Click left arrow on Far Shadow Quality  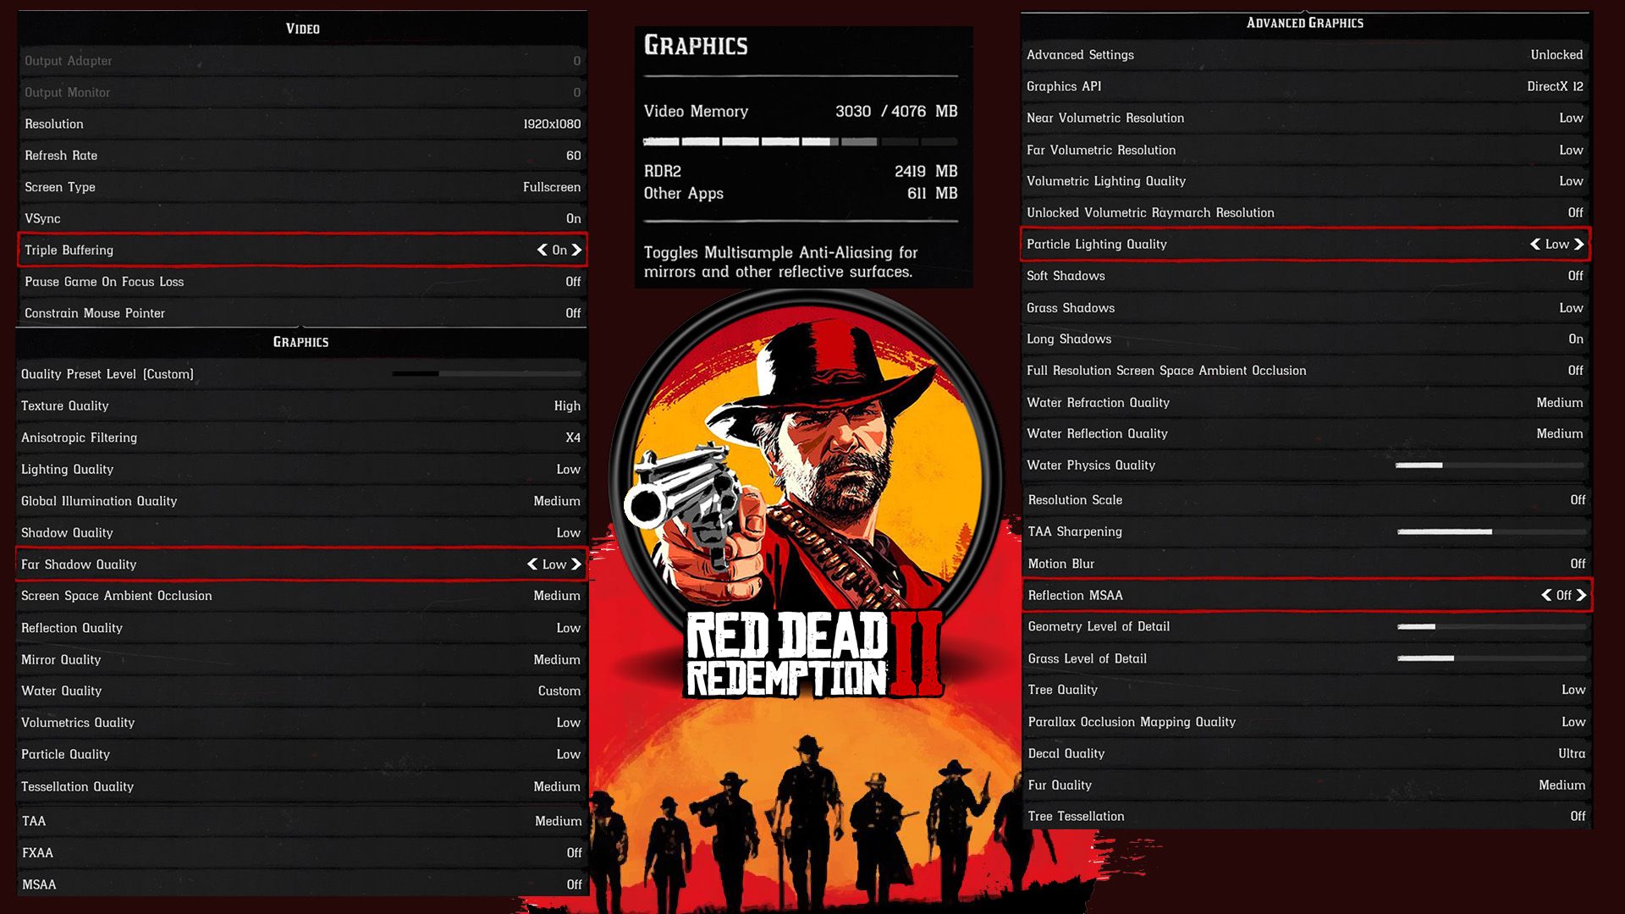tap(532, 564)
